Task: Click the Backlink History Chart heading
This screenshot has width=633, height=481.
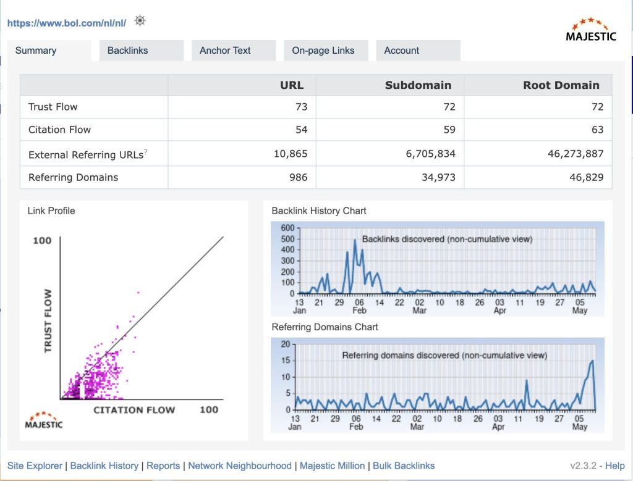Action: 319,211
